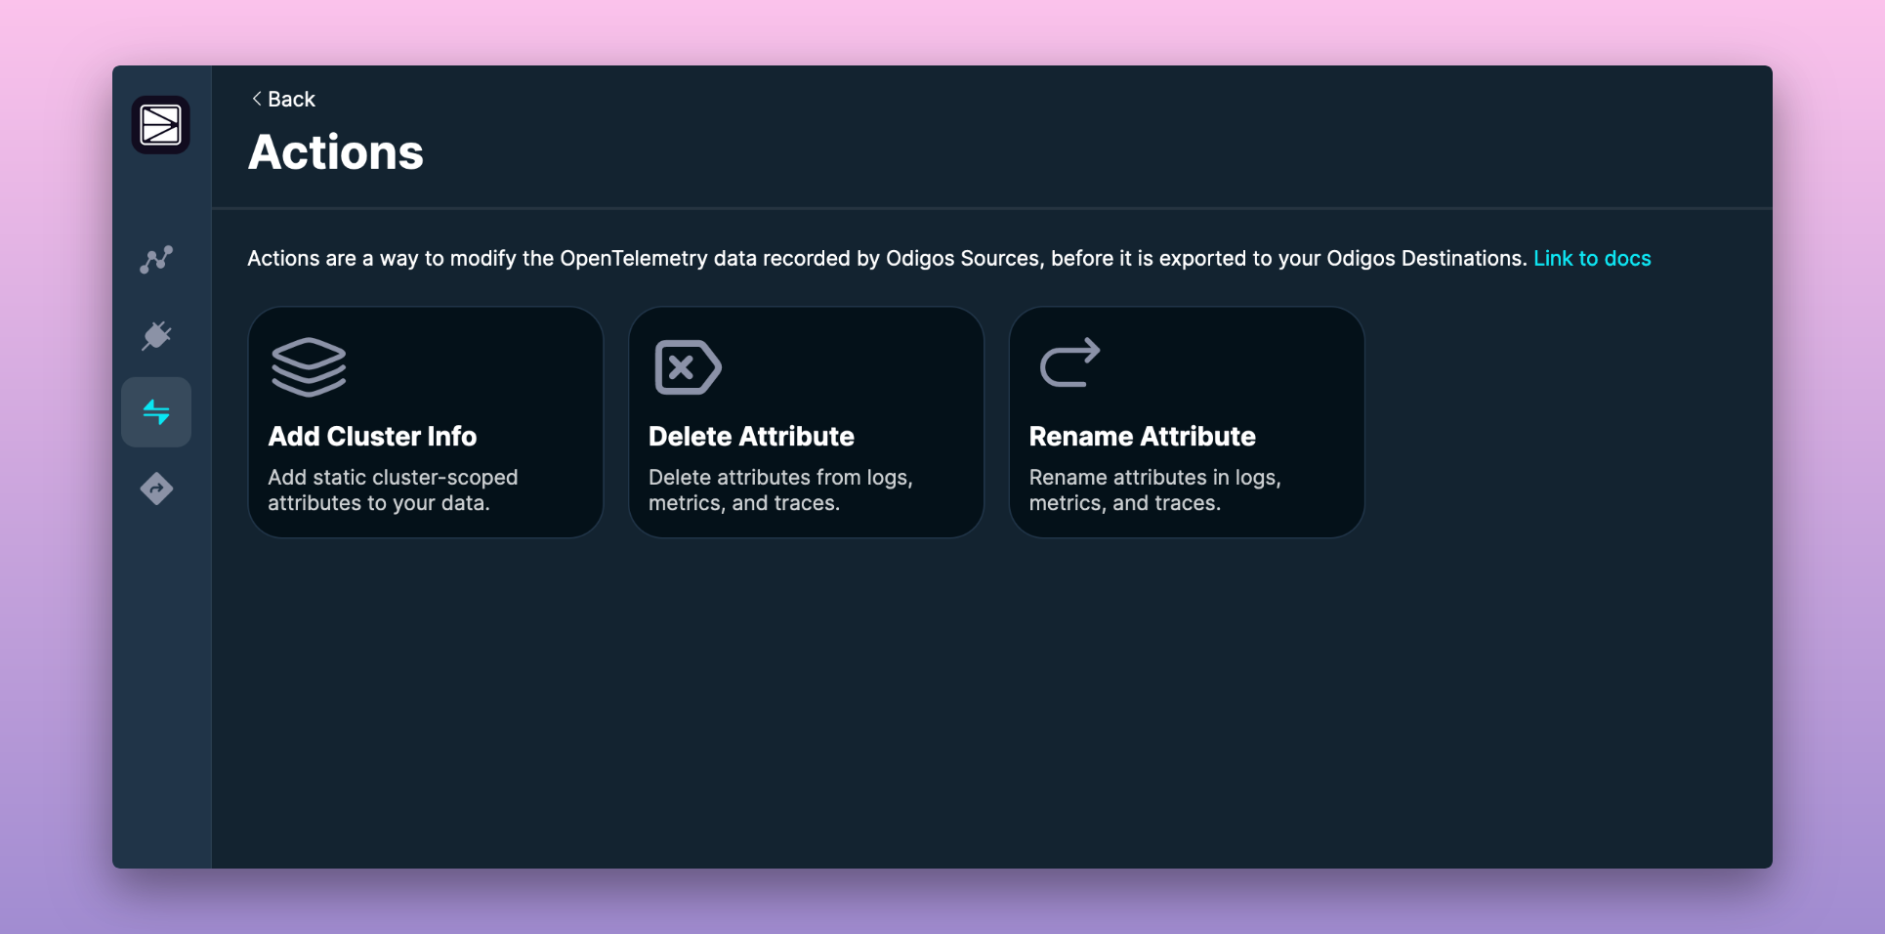Click the Back navigation label

coord(290,99)
